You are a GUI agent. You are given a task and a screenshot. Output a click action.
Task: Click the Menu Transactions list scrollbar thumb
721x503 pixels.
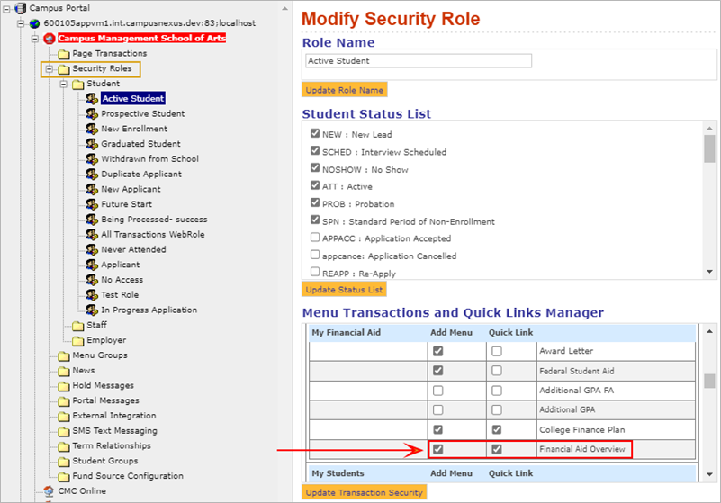point(709,381)
